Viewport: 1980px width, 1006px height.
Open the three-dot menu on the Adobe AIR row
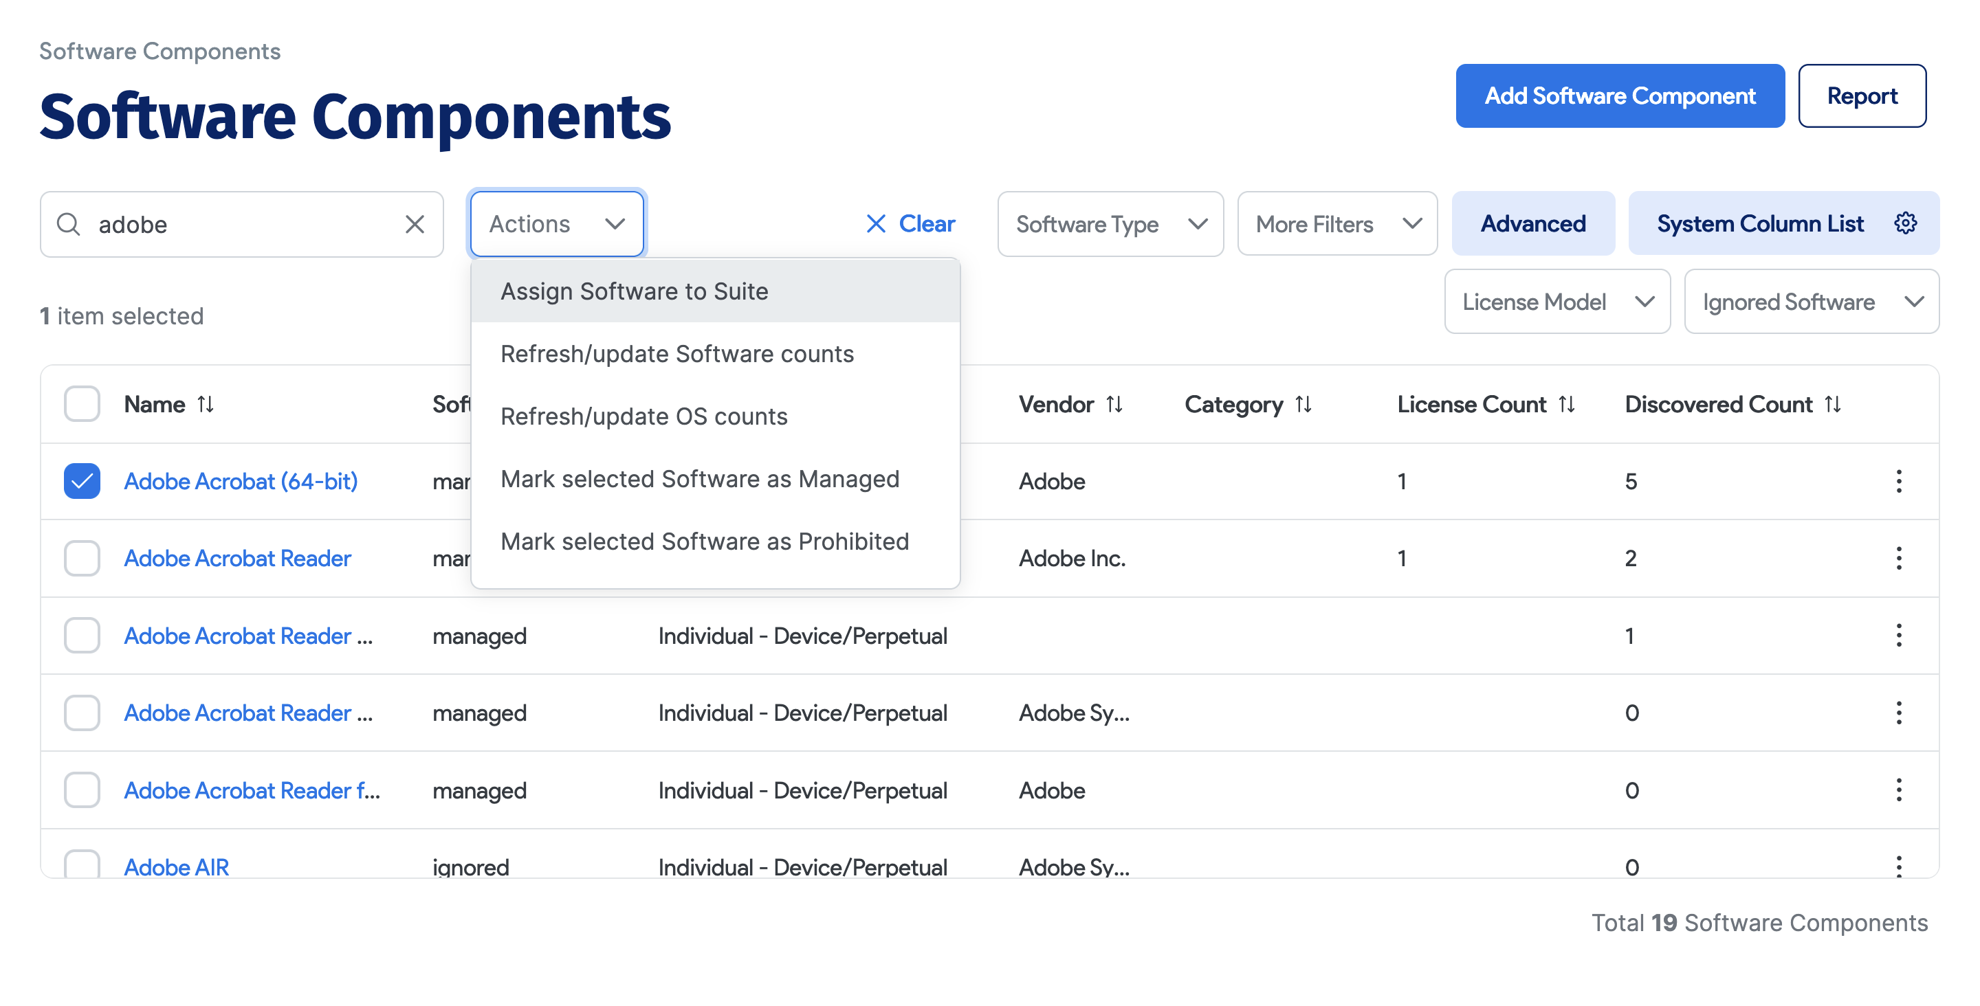click(1900, 866)
